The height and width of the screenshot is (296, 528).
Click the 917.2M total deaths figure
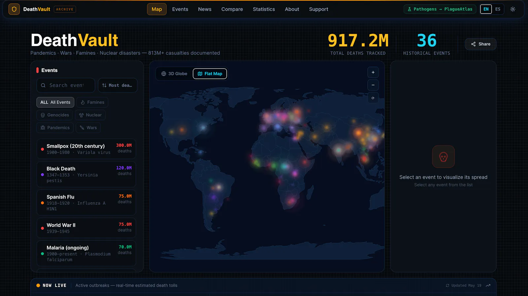tap(358, 41)
